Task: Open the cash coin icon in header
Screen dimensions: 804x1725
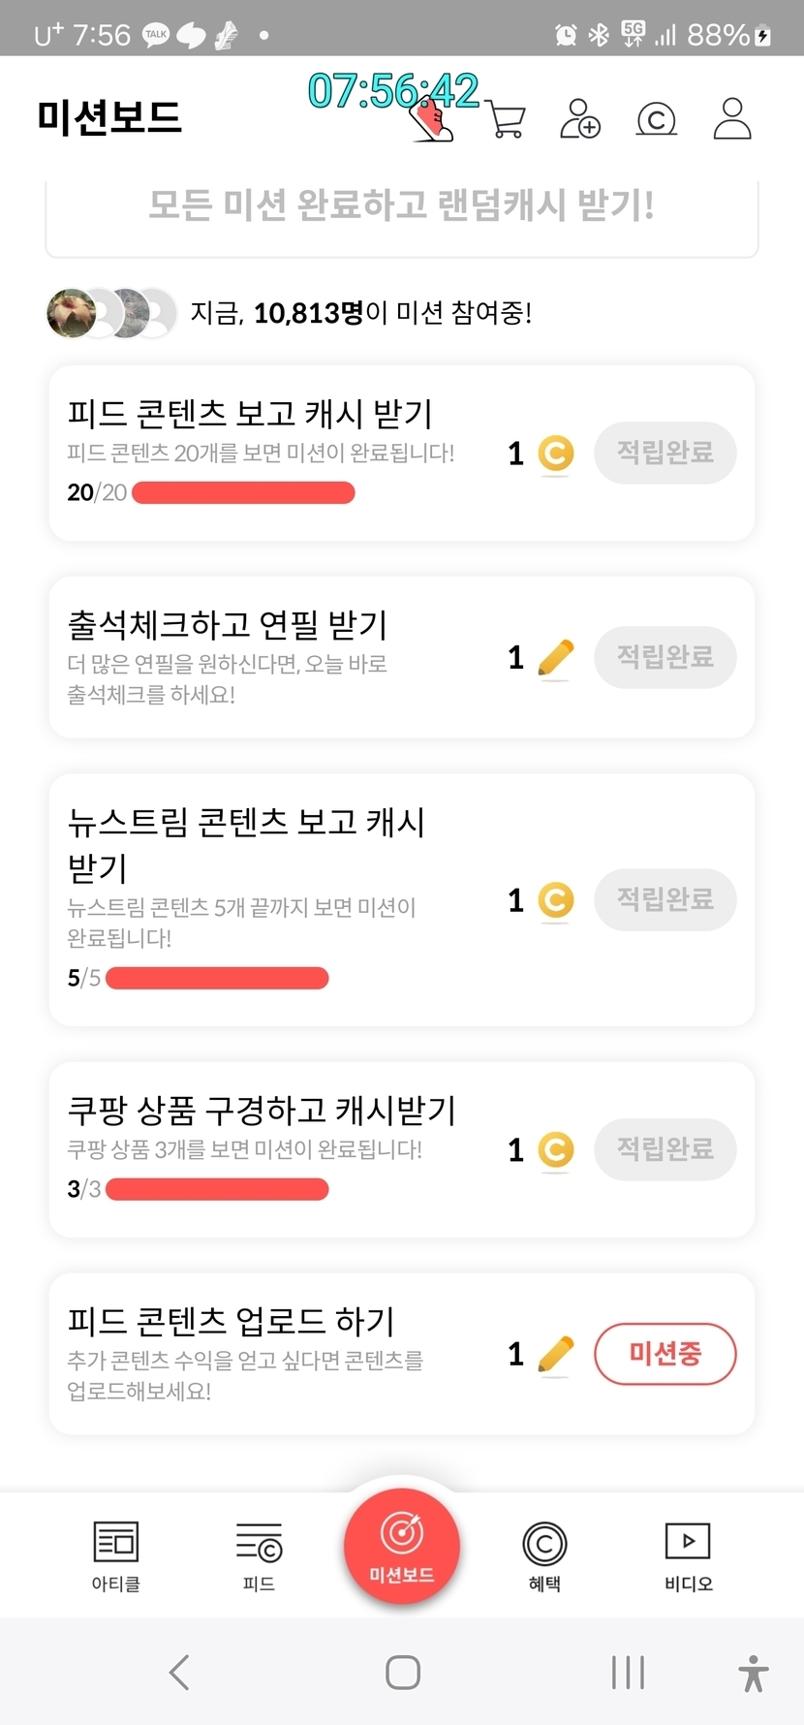Action: 656,119
